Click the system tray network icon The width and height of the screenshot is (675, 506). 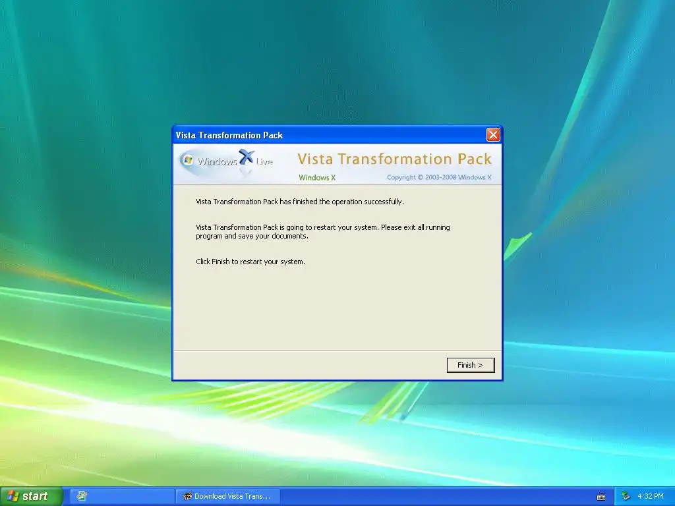626,497
